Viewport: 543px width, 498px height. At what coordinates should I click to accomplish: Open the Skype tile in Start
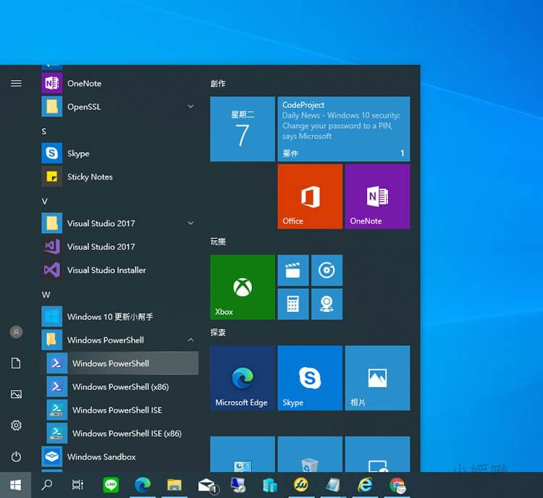coord(310,378)
